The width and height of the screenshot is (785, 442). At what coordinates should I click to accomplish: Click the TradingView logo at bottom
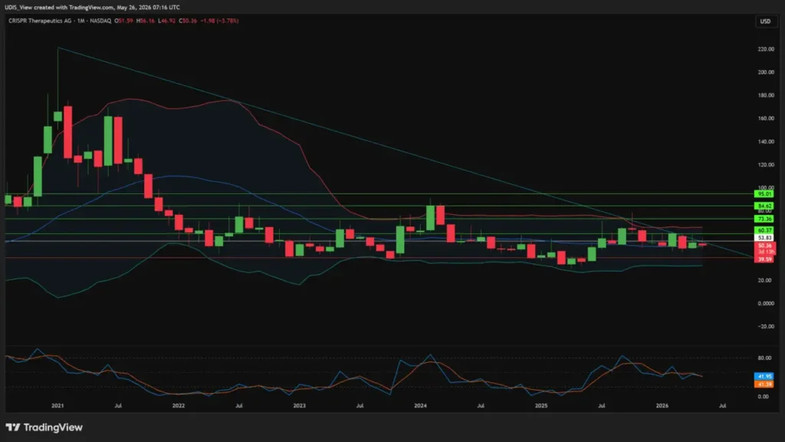pyautogui.click(x=44, y=427)
